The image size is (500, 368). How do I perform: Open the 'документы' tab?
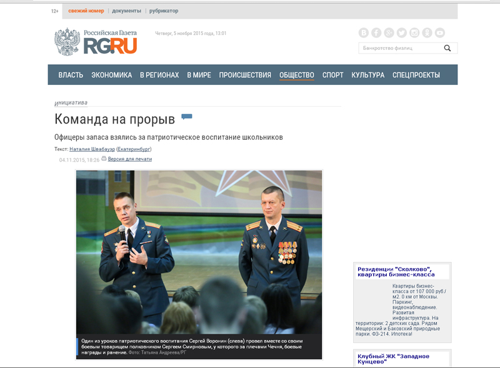[x=127, y=11]
